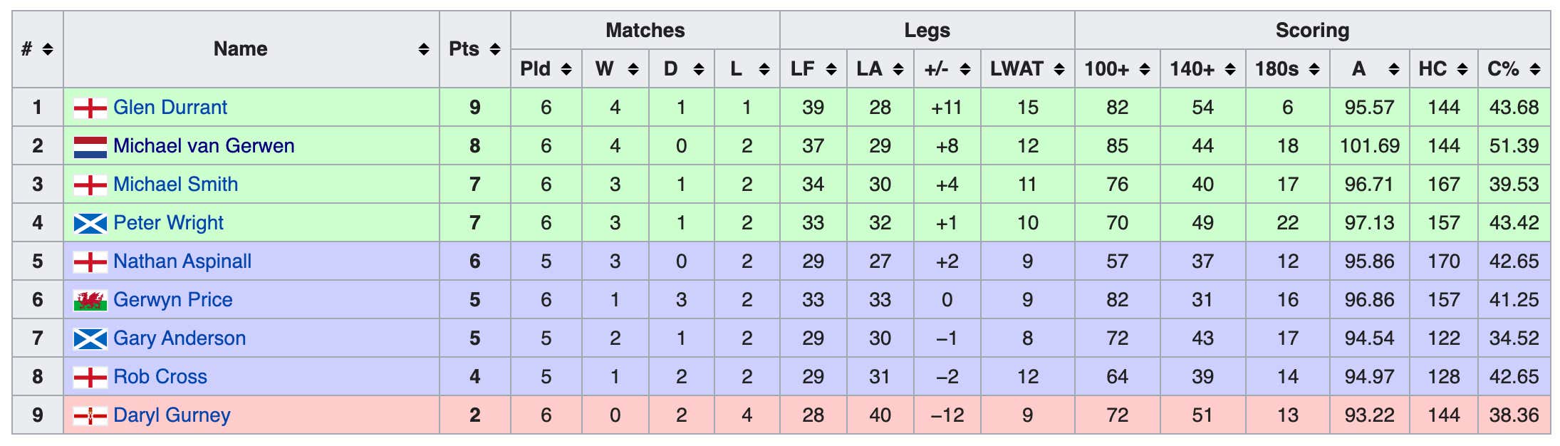Open Glen Durrant player link
Screen dimensions: 1560x446
pyautogui.click(x=170, y=108)
